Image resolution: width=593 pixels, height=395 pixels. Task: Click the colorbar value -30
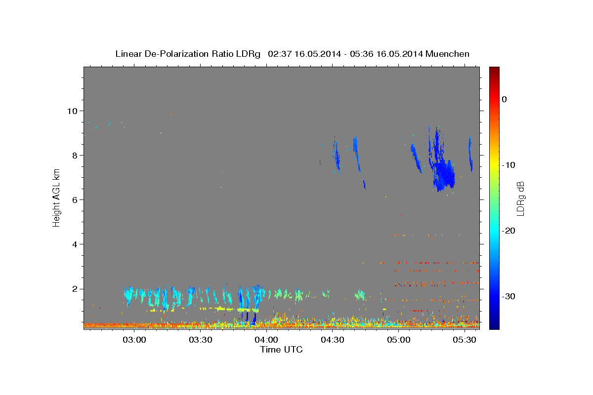point(508,296)
